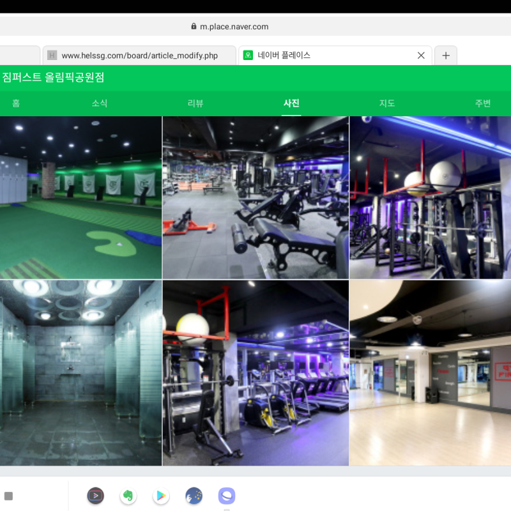This screenshot has width=511, height=511.
Task: Click the gray H favicon on helssg tab
Action: pyautogui.click(x=52, y=56)
